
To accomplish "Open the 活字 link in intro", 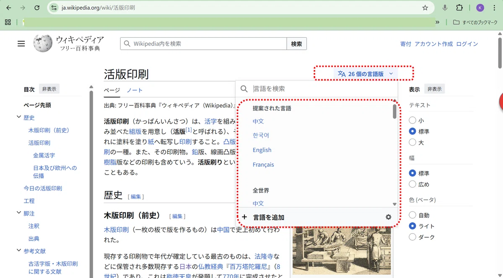I will tap(210, 121).
